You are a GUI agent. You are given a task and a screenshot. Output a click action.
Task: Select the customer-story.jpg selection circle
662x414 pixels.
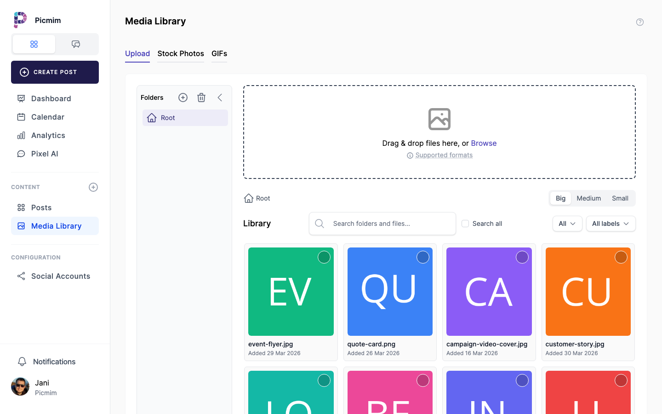click(x=621, y=257)
